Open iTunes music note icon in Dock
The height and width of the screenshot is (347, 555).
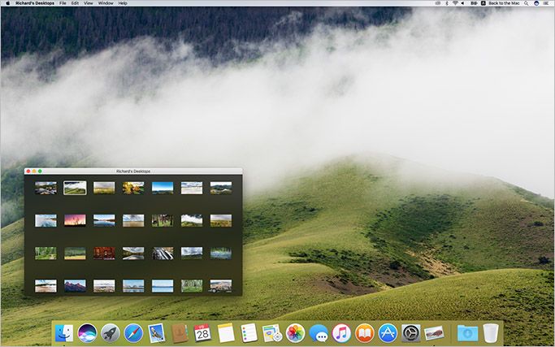341,333
